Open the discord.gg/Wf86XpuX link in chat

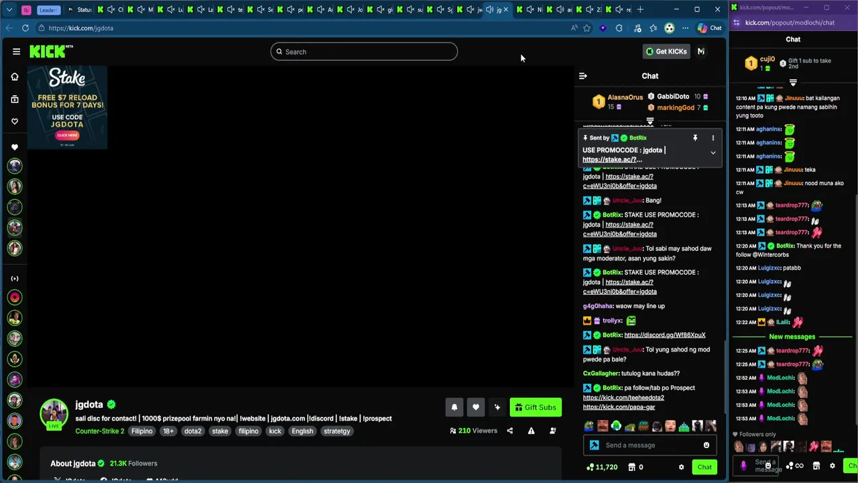(x=665, y=335)
